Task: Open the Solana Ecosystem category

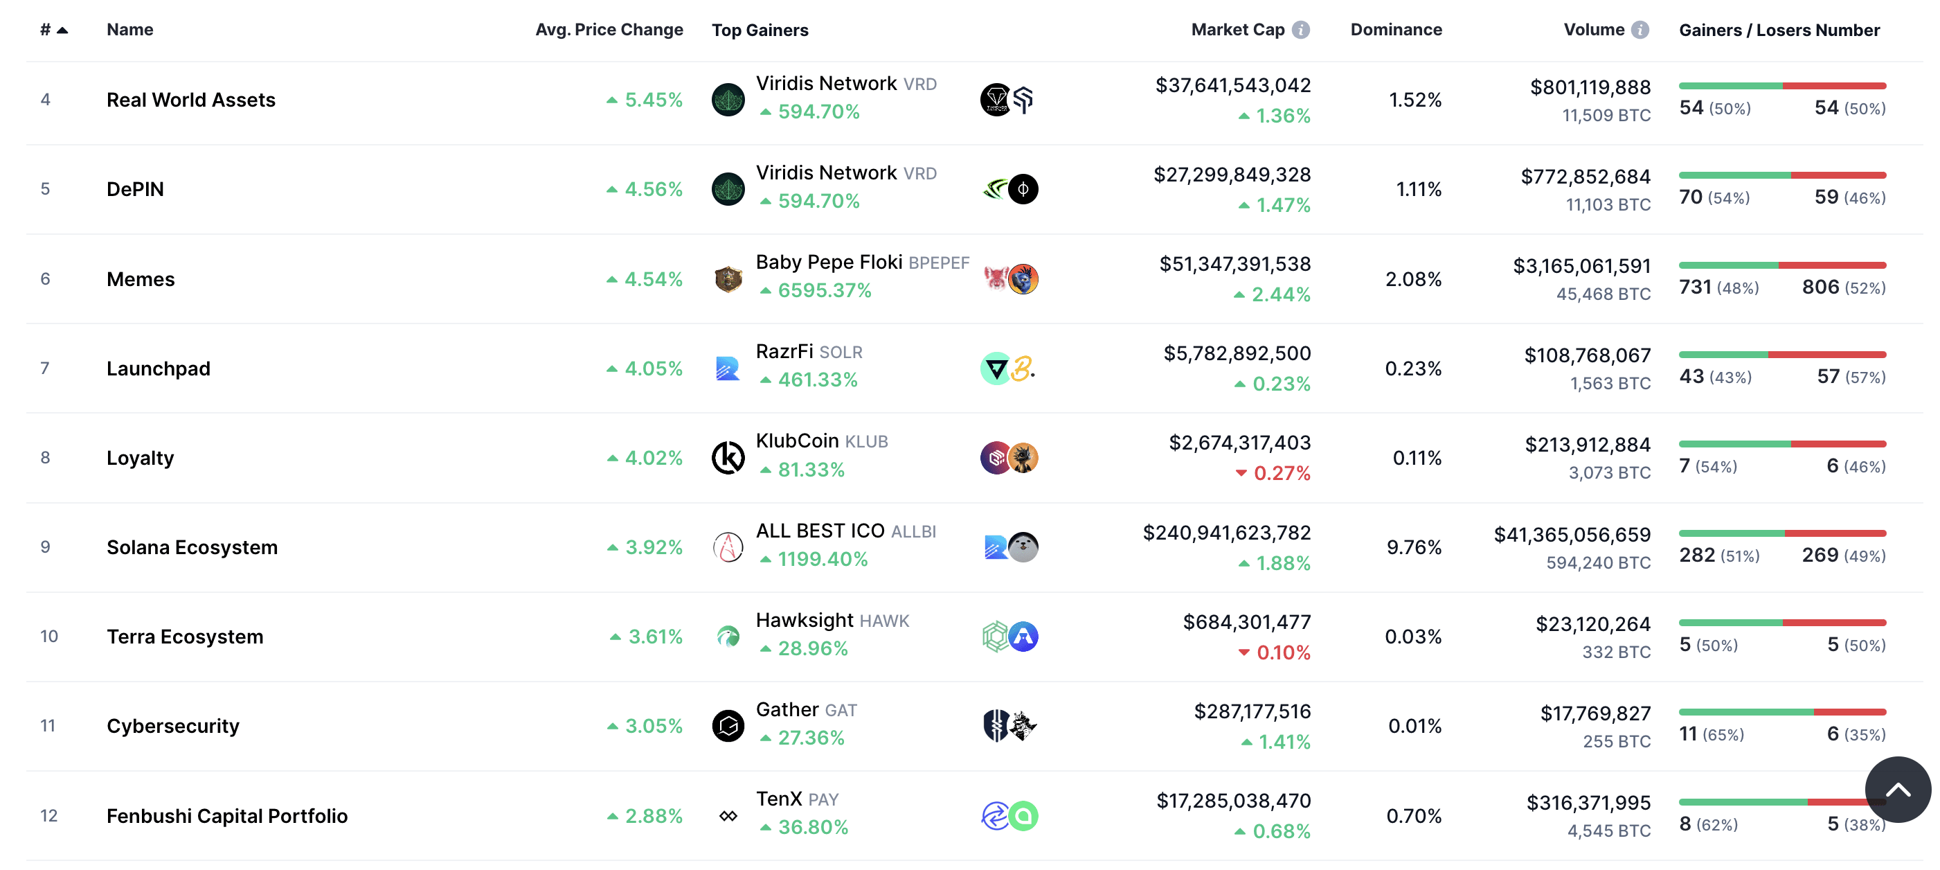Action: 191,547
